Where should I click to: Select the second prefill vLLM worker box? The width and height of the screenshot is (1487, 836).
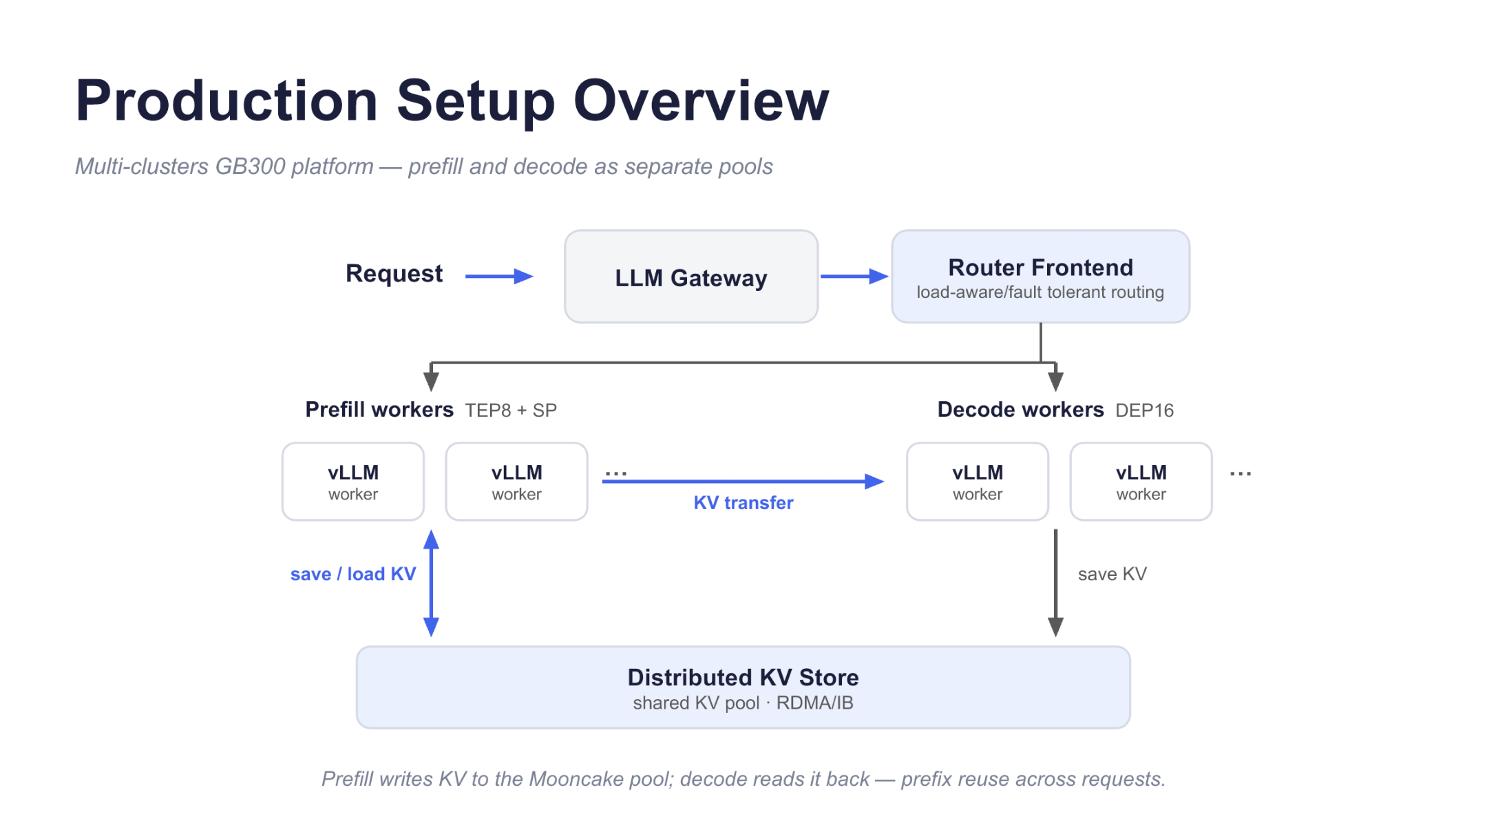(517, 482)
